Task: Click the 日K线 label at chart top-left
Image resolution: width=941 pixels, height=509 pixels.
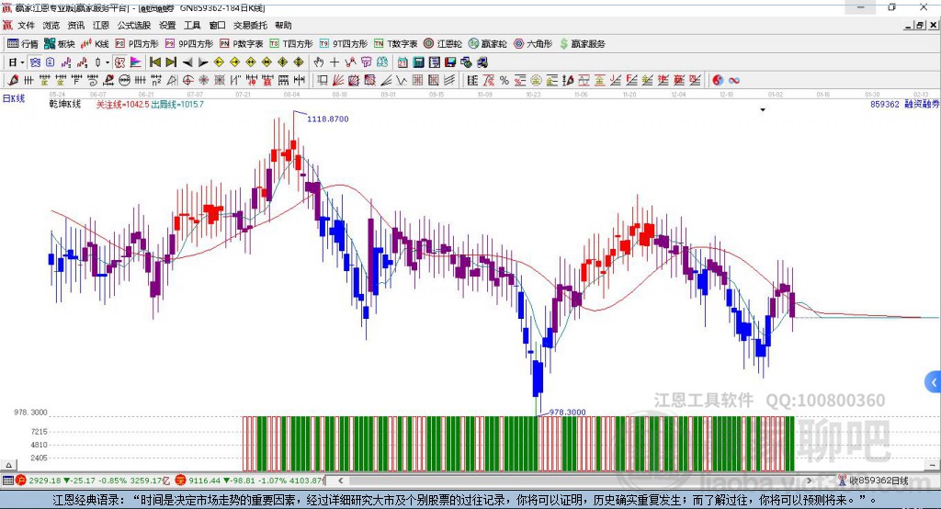Action: point(14,98)
